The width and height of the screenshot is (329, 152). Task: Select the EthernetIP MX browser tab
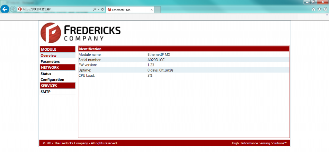click(x=130, y=10)
